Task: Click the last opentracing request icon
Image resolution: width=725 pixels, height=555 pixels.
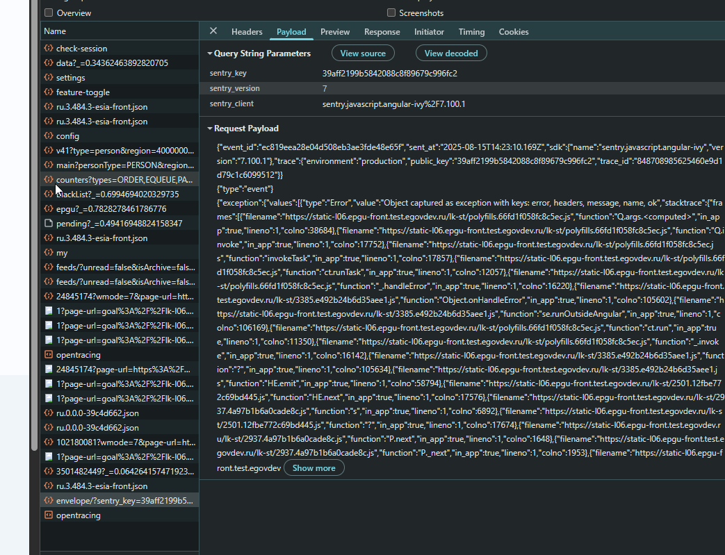Action: 49,515
